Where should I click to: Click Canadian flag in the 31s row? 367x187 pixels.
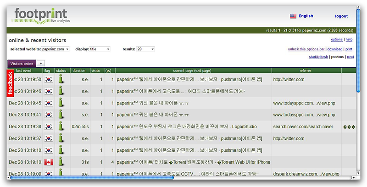pyautogui.click(x=49, y=162)
